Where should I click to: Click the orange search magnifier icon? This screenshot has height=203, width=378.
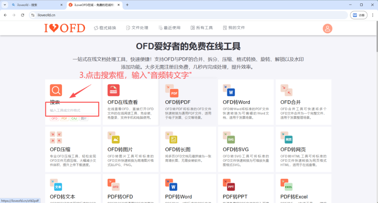click(56, 90)
